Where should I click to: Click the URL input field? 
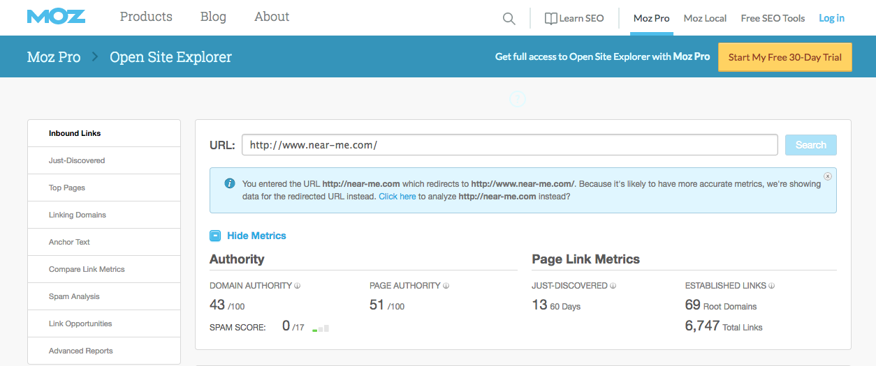pos(510,145)
